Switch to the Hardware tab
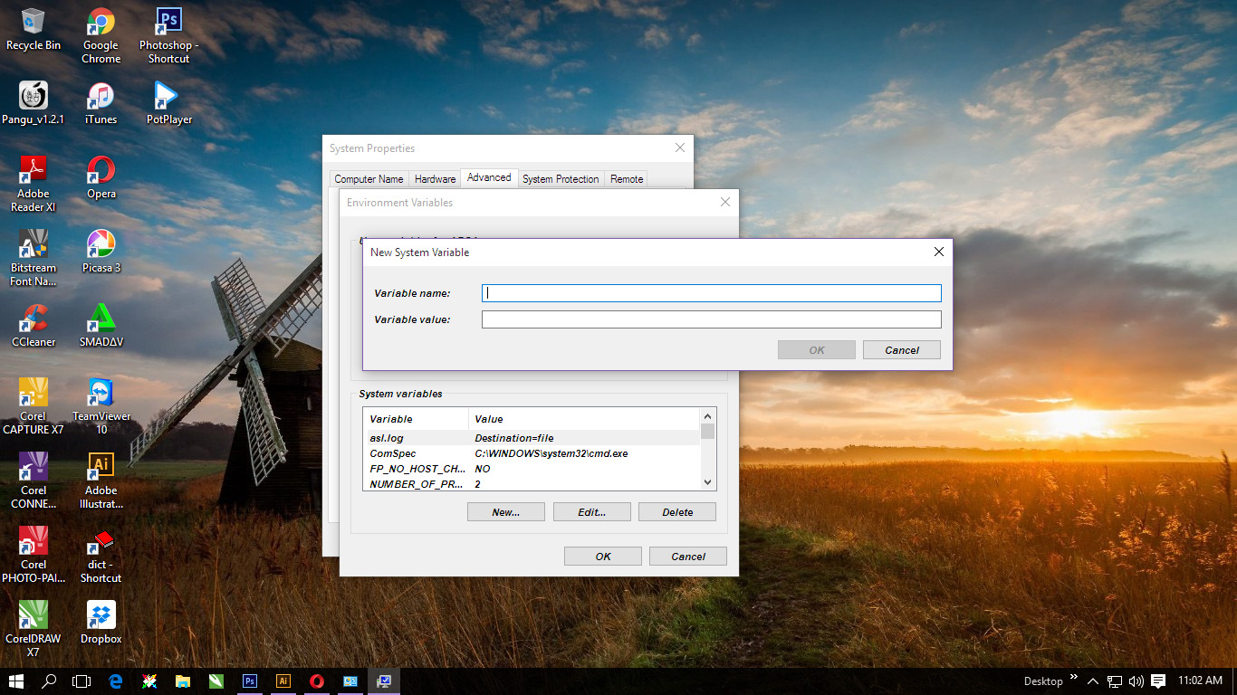The width and height of the screenshot is (1237, 695). pyautogui.click(x=435, y=179)
